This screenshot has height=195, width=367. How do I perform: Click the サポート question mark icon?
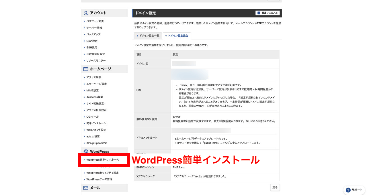(x=349, y=190)
